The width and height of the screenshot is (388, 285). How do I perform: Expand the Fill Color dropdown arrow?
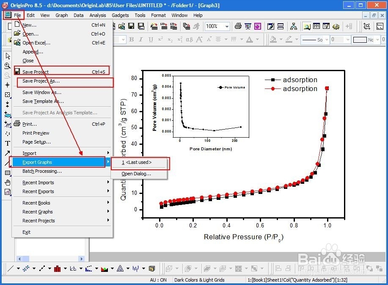coord(281,39)
